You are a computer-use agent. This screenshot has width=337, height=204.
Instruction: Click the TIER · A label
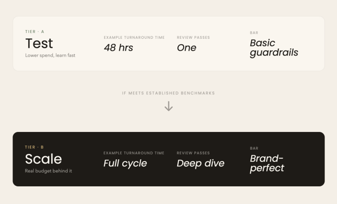[x=35, y=32]
